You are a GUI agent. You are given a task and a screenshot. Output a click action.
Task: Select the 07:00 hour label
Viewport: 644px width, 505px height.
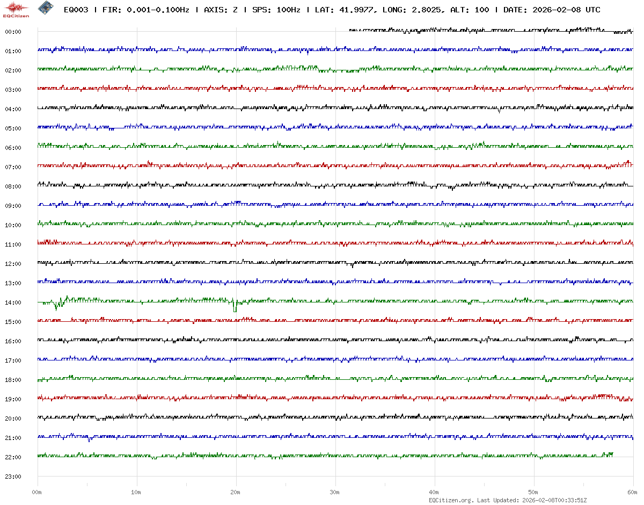pos(13,167)
